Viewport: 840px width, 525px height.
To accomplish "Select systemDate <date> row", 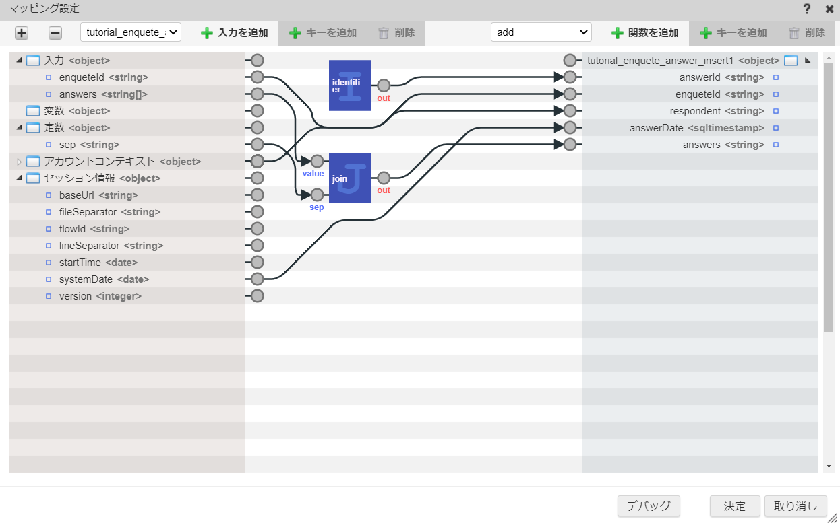I will coord(127,279).
